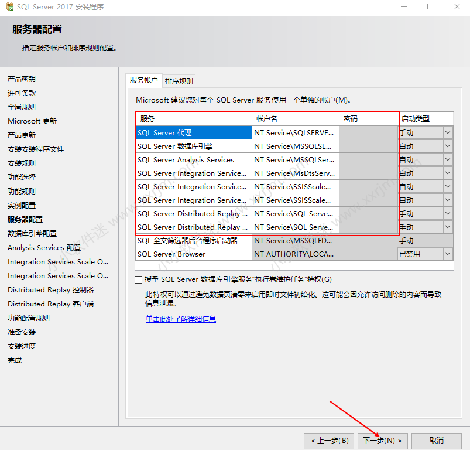Screen dimensions: 470x450
Task: Click 全局规则 step in sidebar
Action: [x=22, y=107]
